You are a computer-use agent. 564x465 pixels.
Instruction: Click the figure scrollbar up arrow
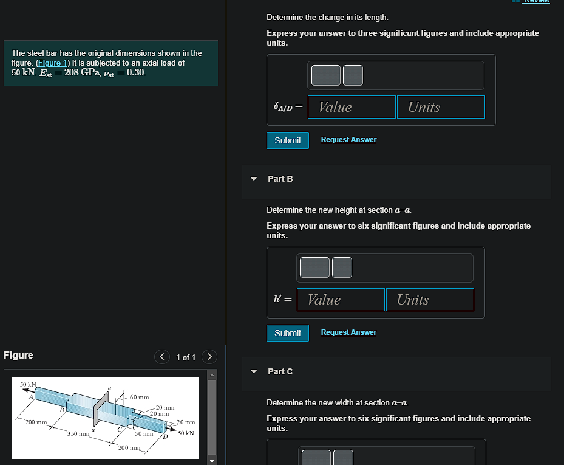(x=212, y=375)
